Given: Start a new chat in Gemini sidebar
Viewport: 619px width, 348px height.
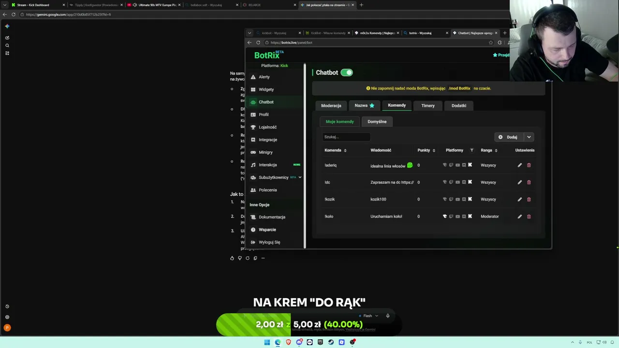Looking at the screenshot, I should tap(7, 38).
